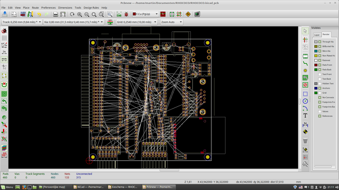Click the Find text icon
The image size is (339, 190).
pos(110,14)
